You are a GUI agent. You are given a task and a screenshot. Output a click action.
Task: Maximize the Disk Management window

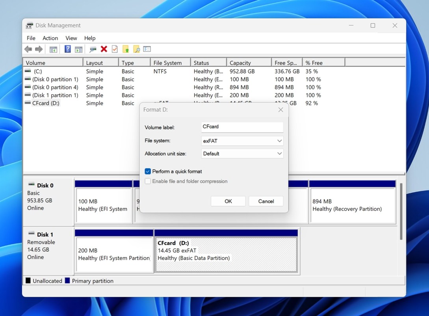(373, 26)
